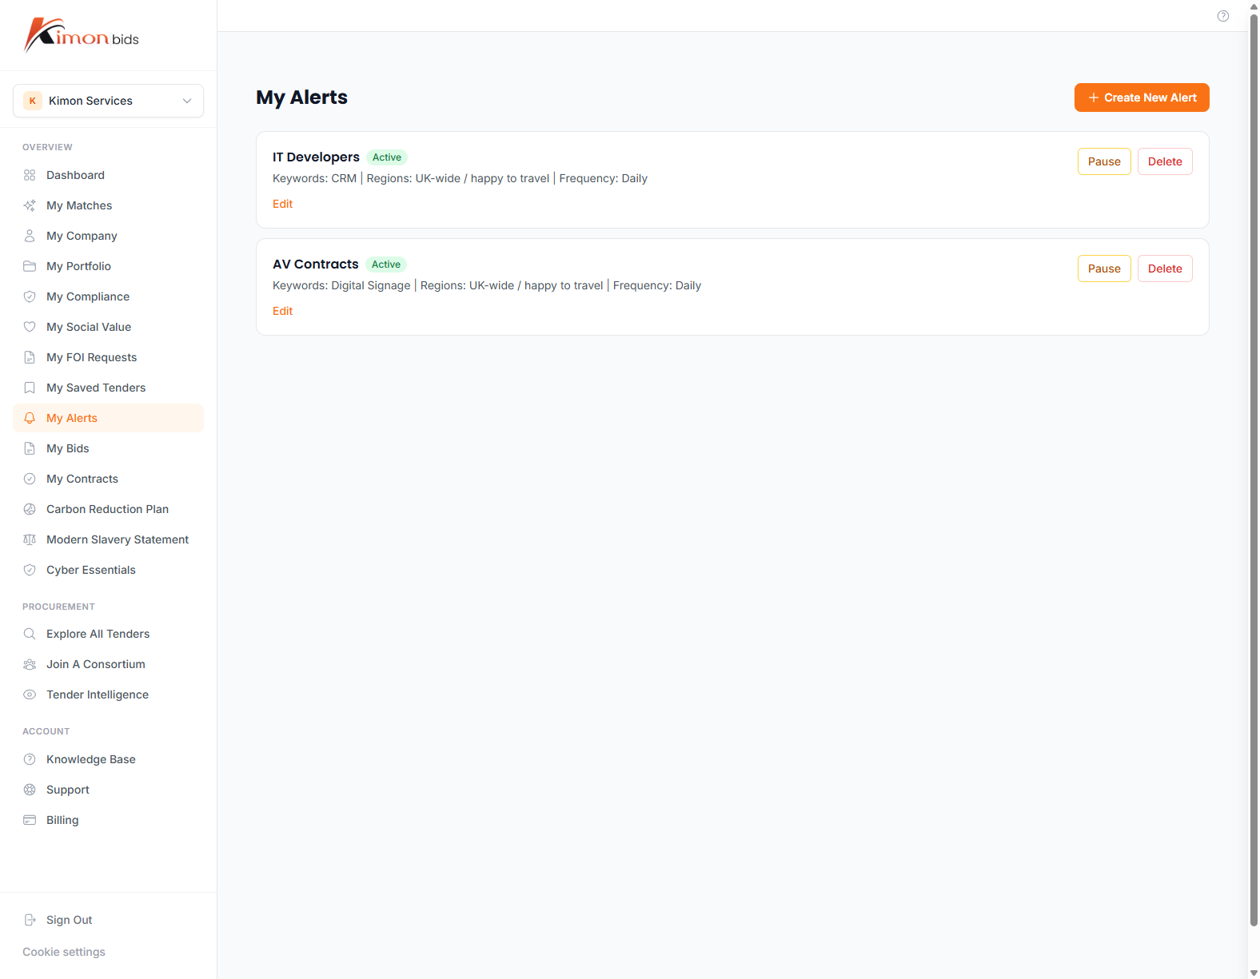The width and height of the screenshot is (1260, 979).
Task: Open the help icon in top bar
Action: pos(1223,16)
